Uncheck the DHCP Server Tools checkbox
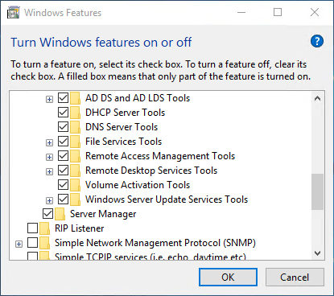 (x=63, y=113)
